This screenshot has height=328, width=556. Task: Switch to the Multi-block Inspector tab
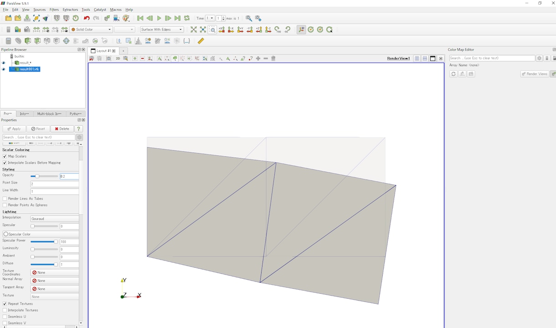(49, 114)
